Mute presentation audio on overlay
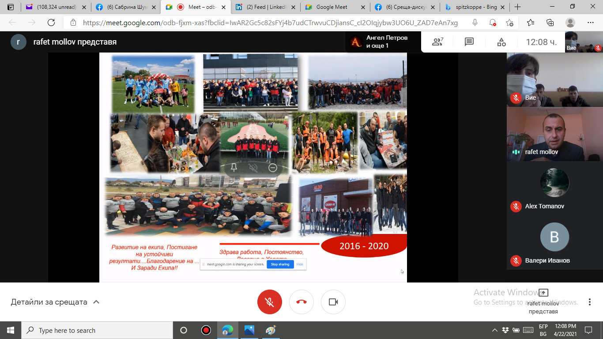The image size is (603, 339). 253,167
